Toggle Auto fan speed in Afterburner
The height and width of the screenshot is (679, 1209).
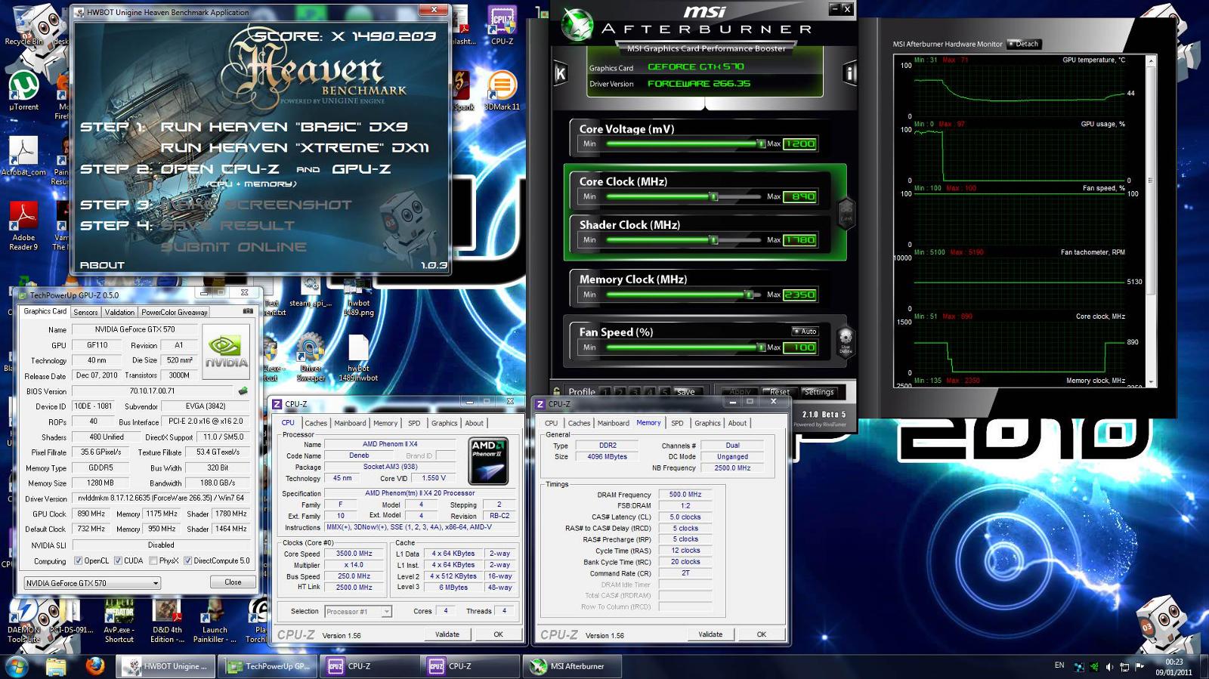(805, 331)
